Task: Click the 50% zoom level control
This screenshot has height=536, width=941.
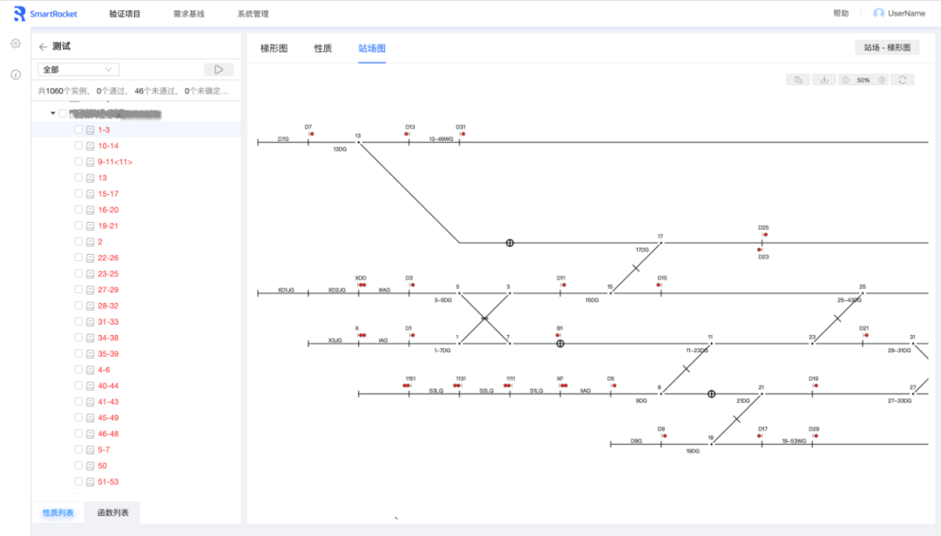Action: pyautogui.click(x=863, y=79)
